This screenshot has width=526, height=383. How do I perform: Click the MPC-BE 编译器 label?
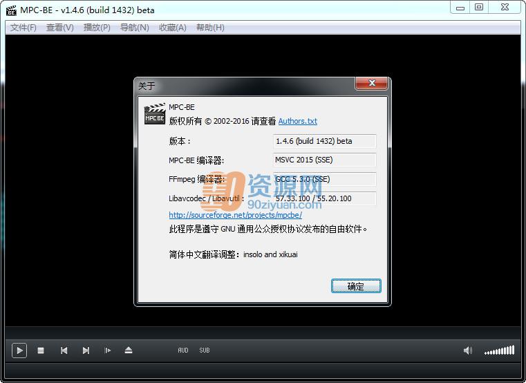pos(196,160)
